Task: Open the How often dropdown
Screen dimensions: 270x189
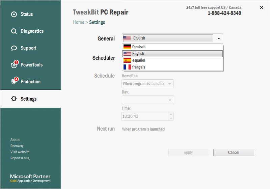Action: [x=147, y=84]
